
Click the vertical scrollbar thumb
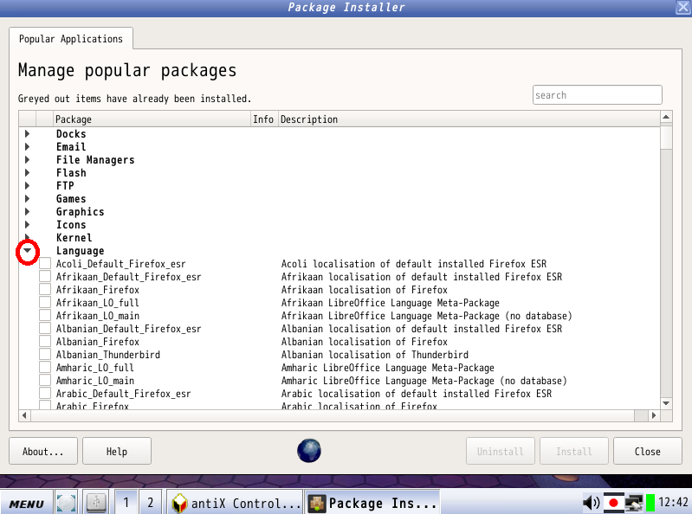666,137
